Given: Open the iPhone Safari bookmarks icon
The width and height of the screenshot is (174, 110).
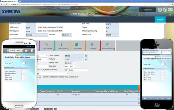Looking at the screenshot, I should pos(163,99).
